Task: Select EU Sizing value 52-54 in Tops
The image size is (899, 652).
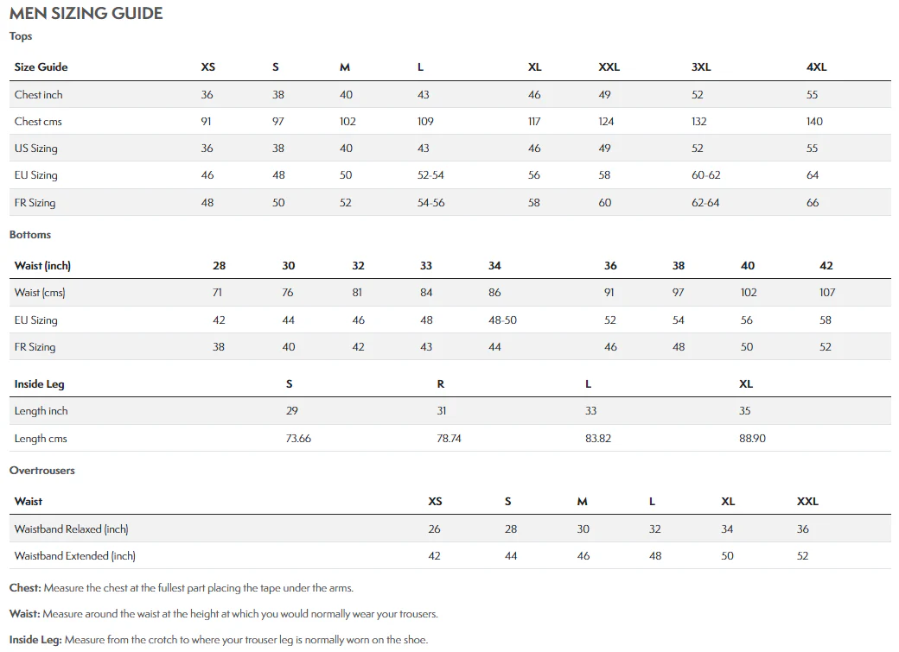Action: click(430, 175)
